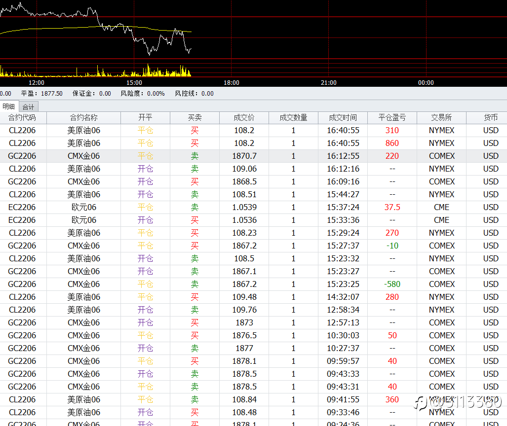
Task: Click the 18:00 time marker on chart
Action: click(231, 83)
